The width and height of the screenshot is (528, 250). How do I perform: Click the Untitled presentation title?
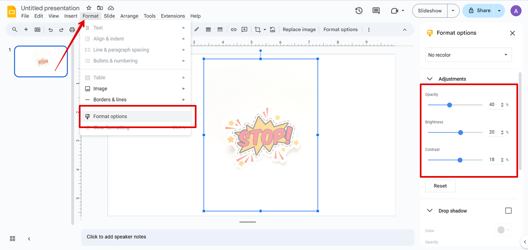(x=50, y=8)
